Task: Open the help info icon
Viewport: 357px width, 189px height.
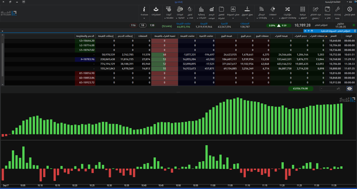Action: coord(144,9)
